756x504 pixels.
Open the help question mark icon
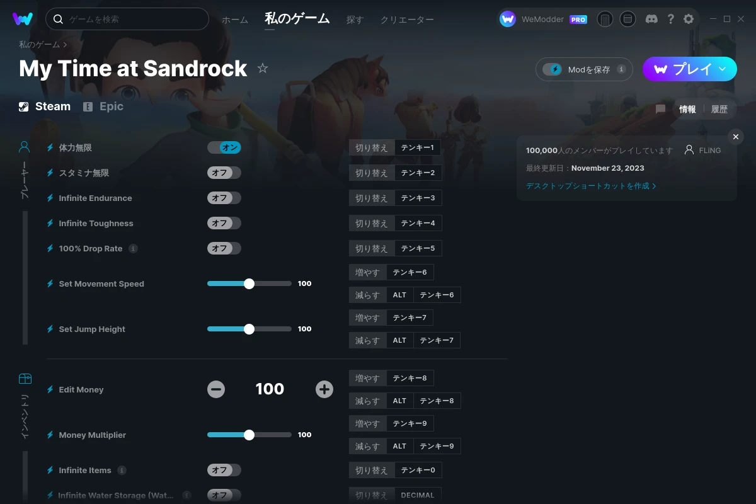coord(671,19)
